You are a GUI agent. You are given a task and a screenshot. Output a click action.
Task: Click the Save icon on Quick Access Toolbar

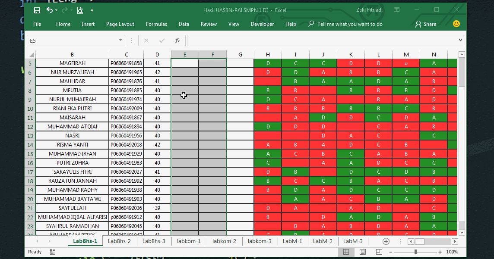tap(37, 10)
